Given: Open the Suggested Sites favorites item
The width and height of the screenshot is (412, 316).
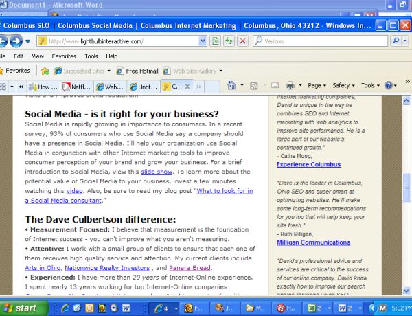Looking at the screenshot, I should point(82,71).
